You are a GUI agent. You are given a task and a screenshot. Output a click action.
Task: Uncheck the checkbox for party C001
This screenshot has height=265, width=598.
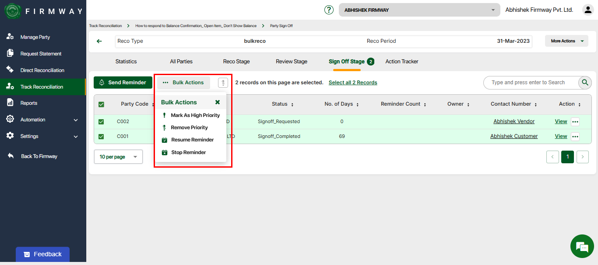[101, 137]
